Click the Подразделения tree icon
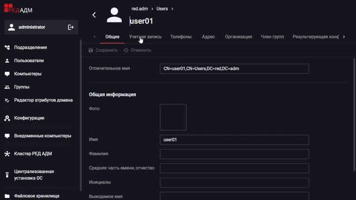 click(x=7, y=47)
